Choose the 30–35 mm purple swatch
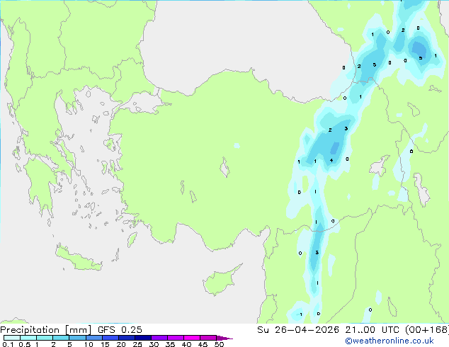This screenshot has width=449, height=347. 159,338
